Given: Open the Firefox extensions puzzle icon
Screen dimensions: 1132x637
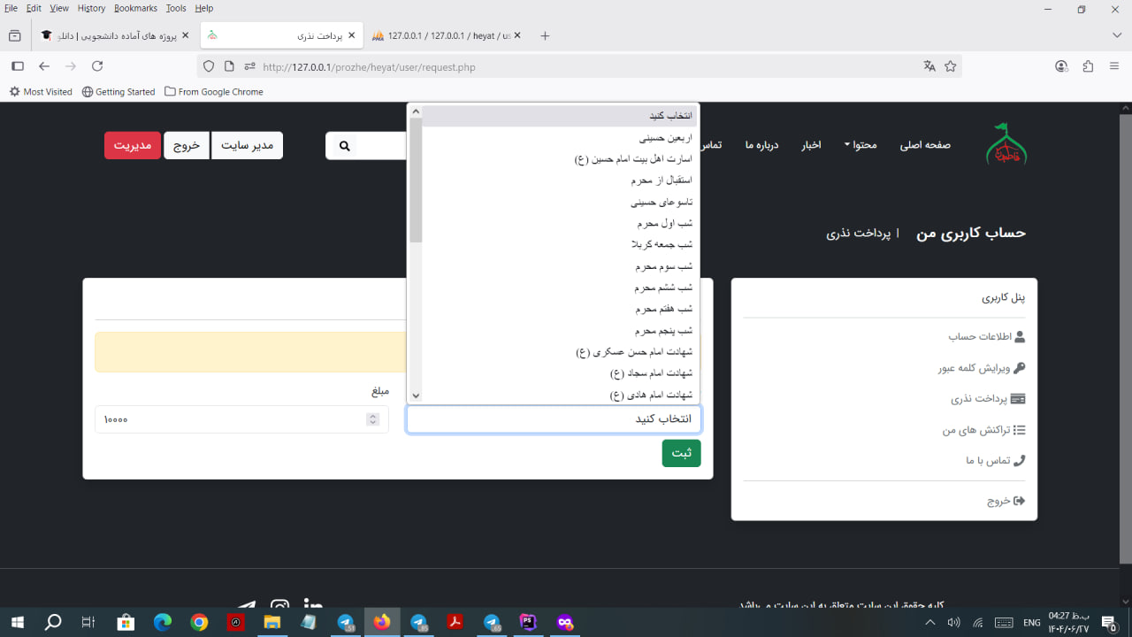Looking at the screenshot, I should 1088,66.
